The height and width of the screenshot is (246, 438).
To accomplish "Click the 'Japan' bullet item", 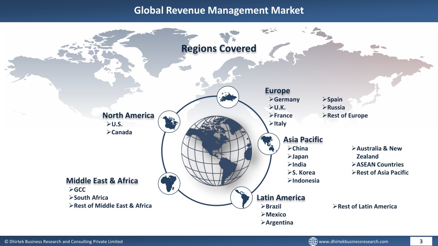I will (x=298, y=157).
